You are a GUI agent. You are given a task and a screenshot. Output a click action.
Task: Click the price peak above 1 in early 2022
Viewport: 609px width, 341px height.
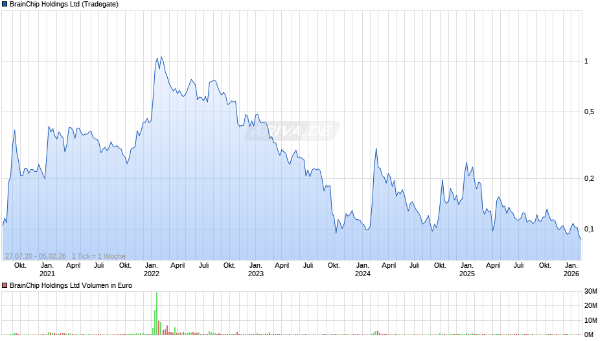coord(161,58)
